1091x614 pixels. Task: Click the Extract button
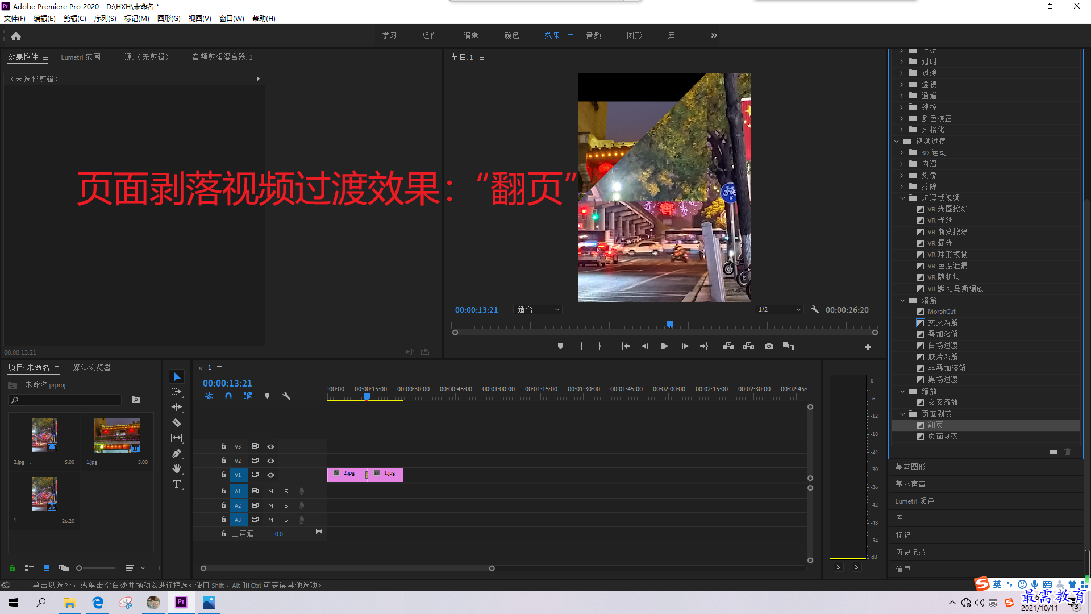point(749,346)
